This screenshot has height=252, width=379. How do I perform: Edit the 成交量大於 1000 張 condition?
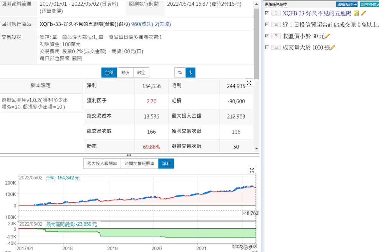tap(333, 47)
